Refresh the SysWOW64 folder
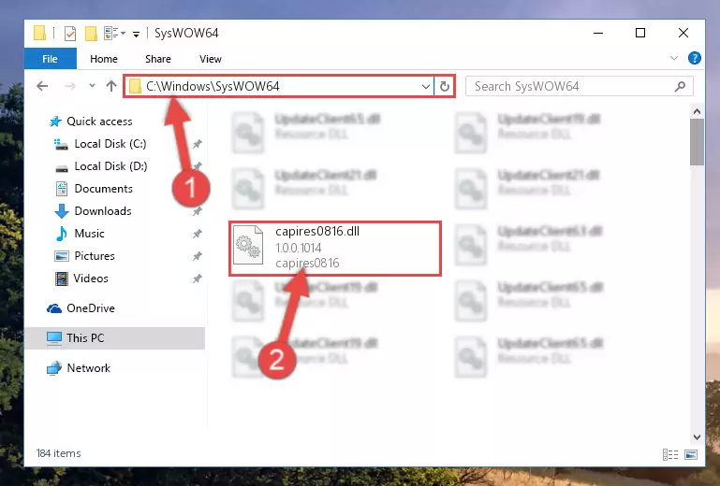Viewport: 720px width, 486px height. pos(445,86)
